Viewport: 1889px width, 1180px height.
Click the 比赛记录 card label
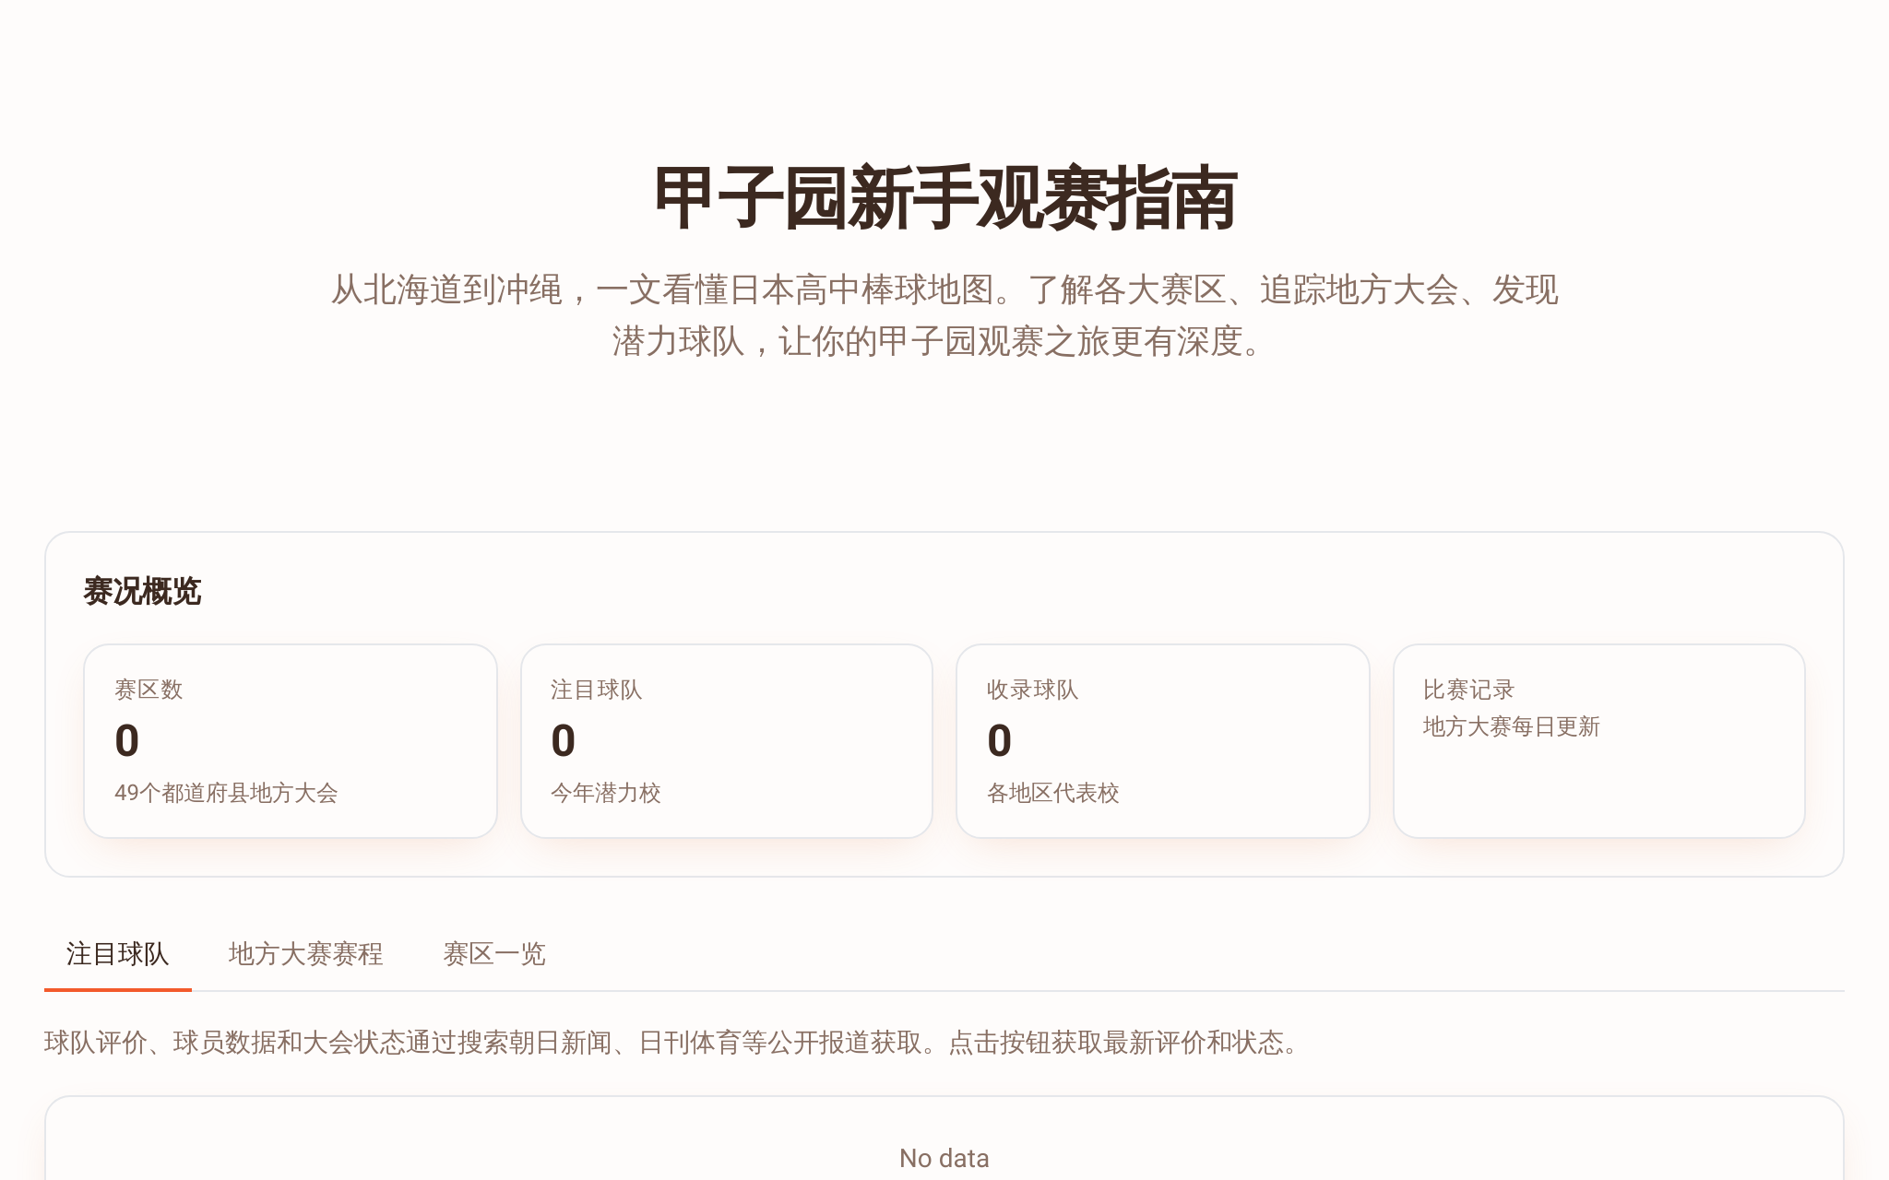coord(1468,690)
